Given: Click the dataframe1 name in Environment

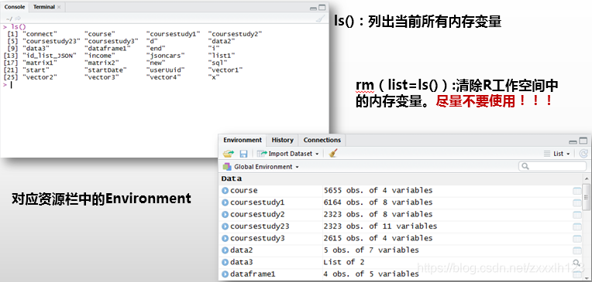Looking at the screenshot, I should [x=253, y=274].
